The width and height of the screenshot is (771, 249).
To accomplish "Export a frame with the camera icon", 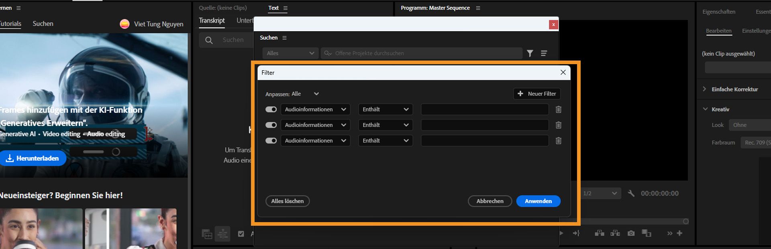I will pyautogui.click(x=631, y=233).
